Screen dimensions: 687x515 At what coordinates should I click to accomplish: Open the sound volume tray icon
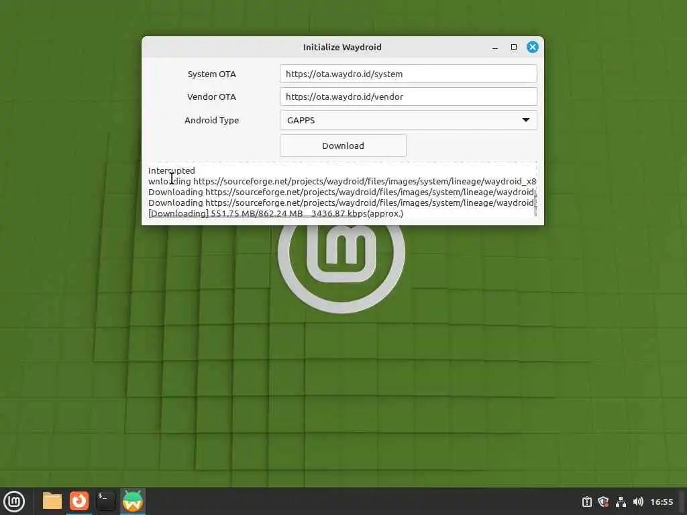coord(639,502)
